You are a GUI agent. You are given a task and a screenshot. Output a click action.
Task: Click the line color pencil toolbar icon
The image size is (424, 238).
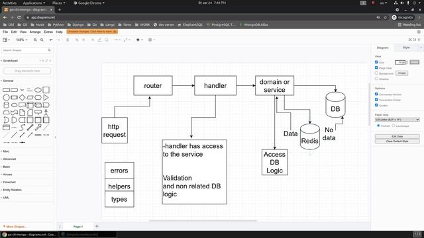[x=99, y=40]
